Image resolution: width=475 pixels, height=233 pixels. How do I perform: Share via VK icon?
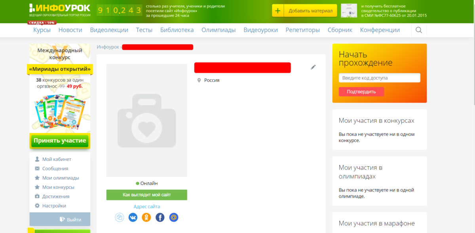coord(133,217)
